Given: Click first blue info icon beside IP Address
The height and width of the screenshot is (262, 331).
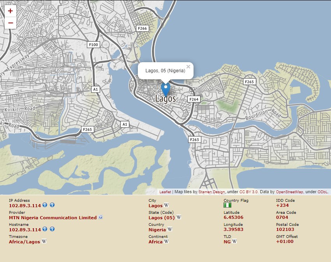Looking at the screenshot, I should [45, 205].
